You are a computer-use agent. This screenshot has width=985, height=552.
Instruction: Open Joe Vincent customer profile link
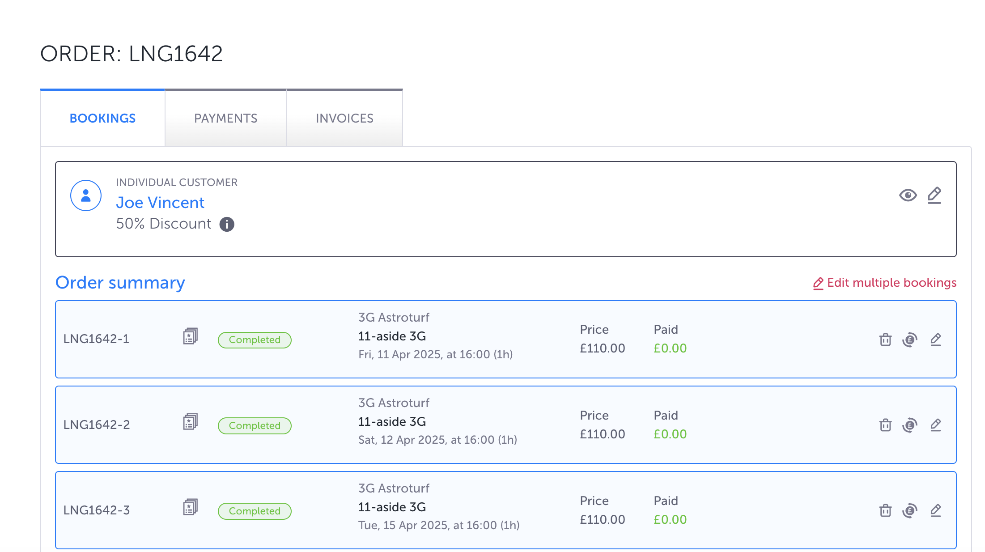(x=160, y=203)
